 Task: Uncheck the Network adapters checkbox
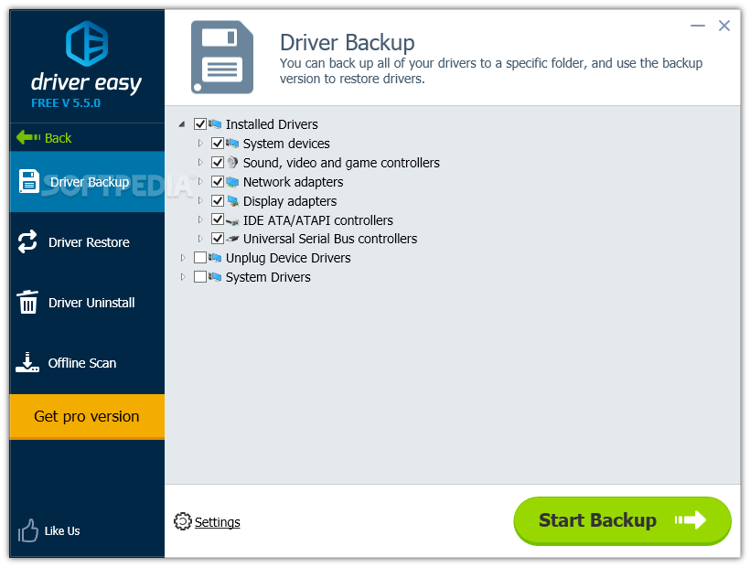(218, 182)
